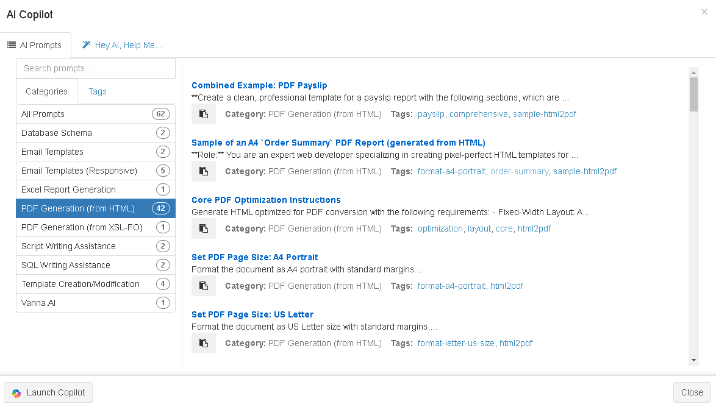
Task: Select the AI Prompts tab
Action: 35,45
